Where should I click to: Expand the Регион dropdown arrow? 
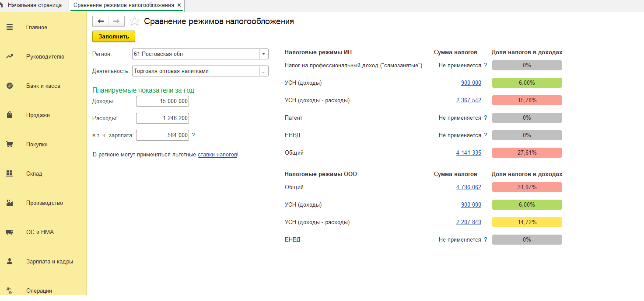click(x=264, y=54)
